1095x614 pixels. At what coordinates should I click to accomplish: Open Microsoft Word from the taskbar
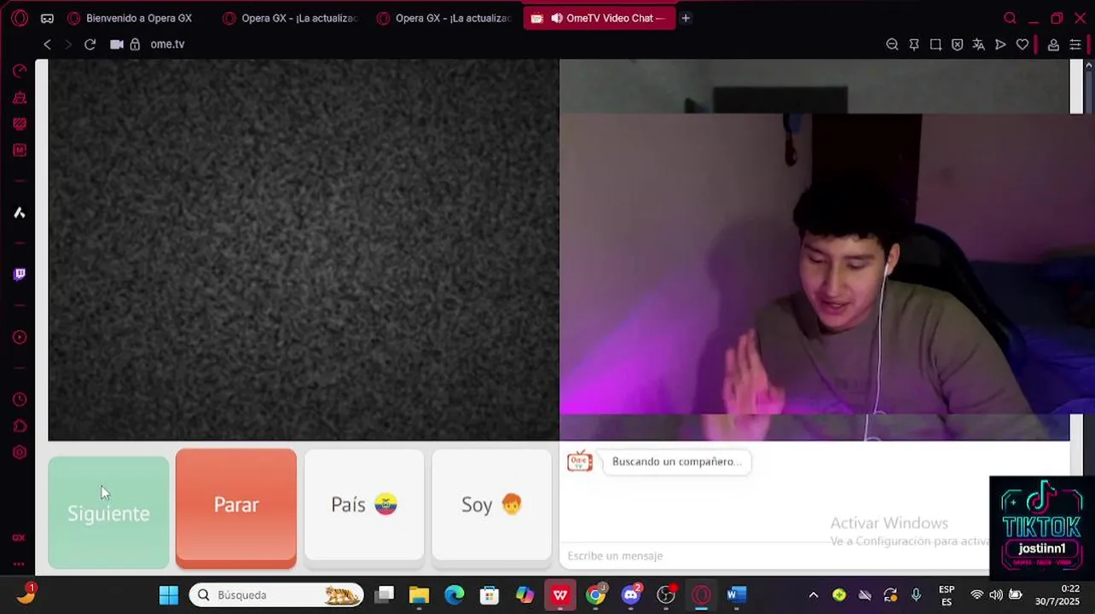point(737,595)
